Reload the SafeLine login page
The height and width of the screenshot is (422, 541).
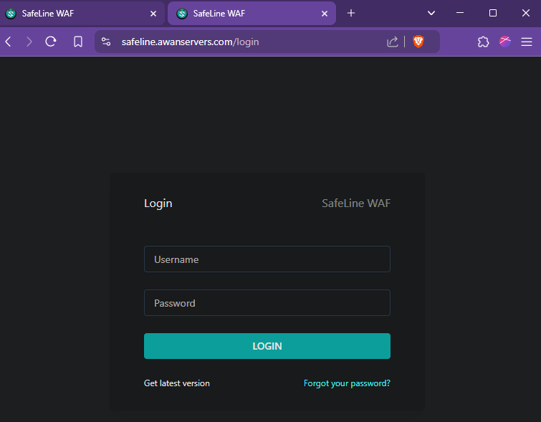pos(51,42)
